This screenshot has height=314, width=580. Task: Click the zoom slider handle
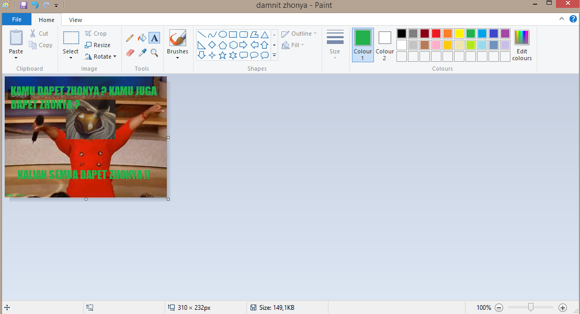(x=531, y=307)
